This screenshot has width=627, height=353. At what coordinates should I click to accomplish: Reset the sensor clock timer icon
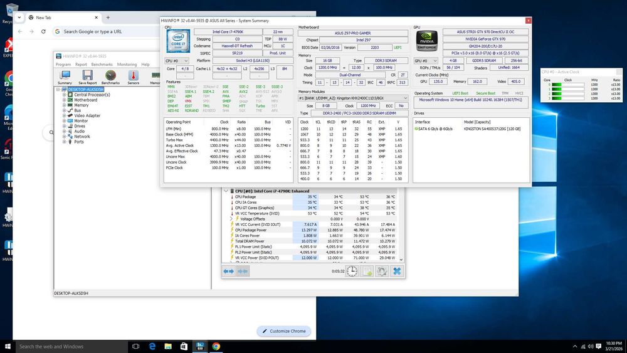pos(352,271)
